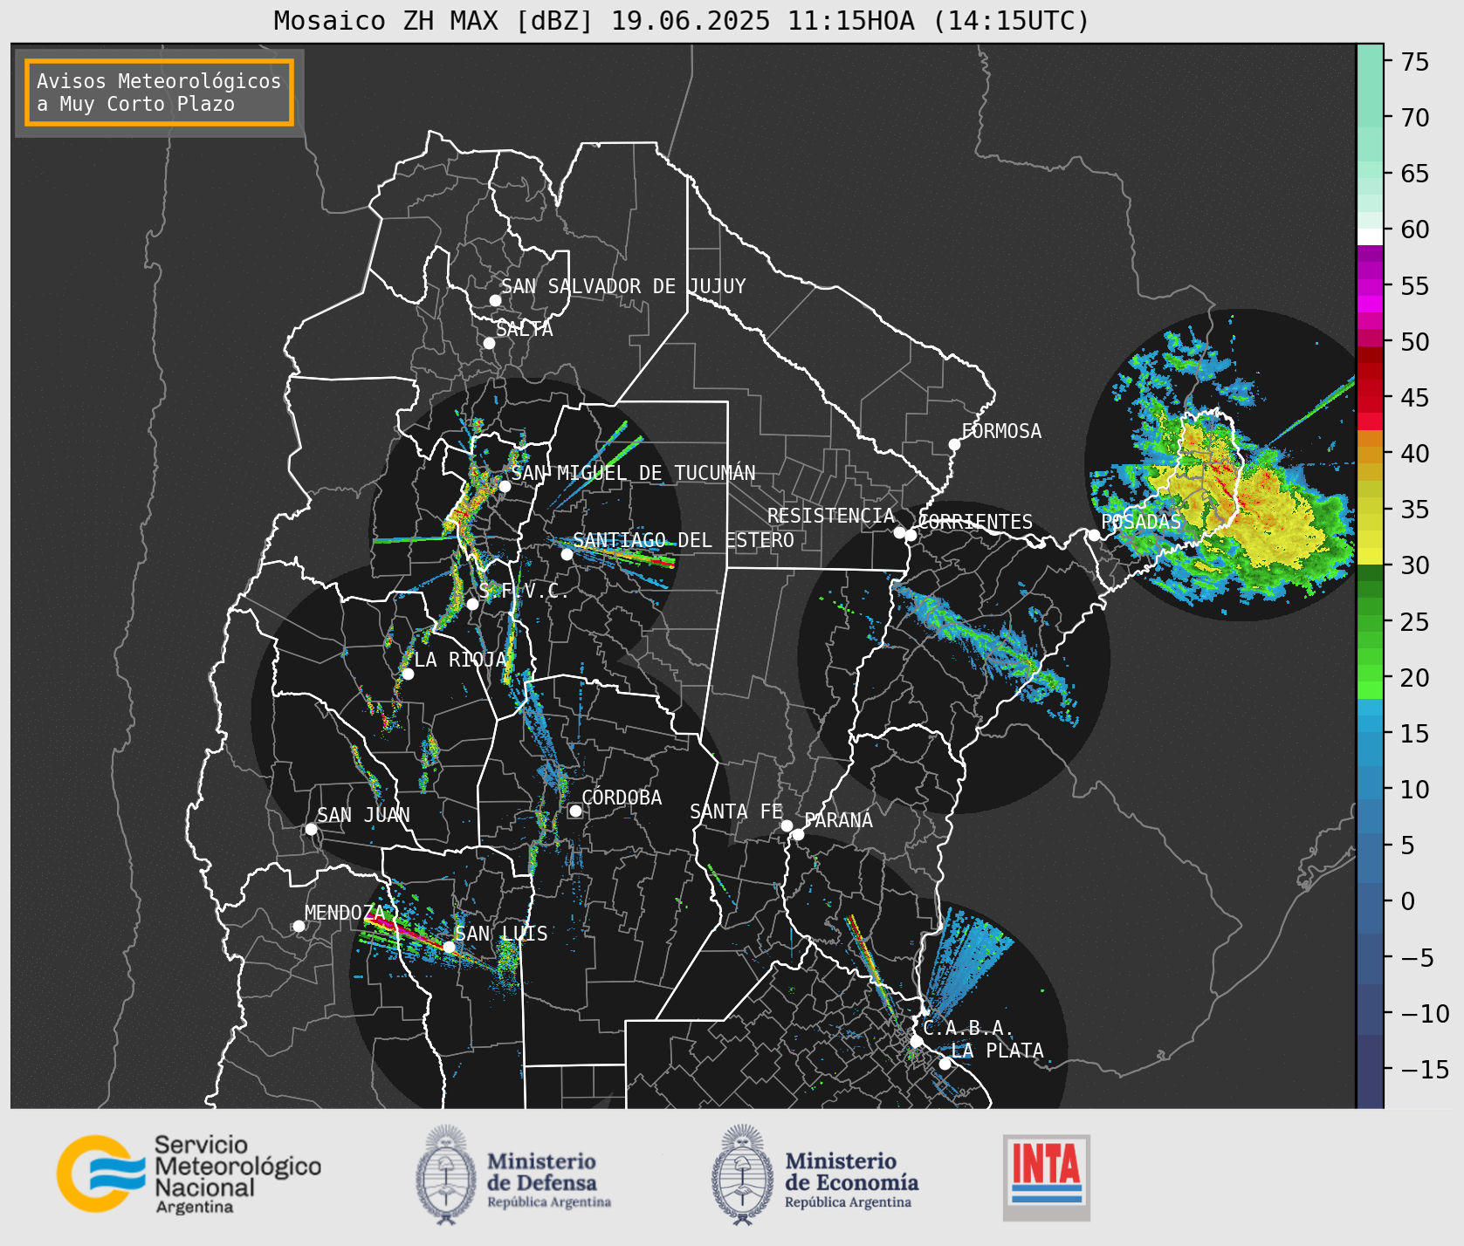This screenshot has height=1246, width=1464.
Task: Click the SANTIAGO DEL ESTERO label
Action: point(684,540)
